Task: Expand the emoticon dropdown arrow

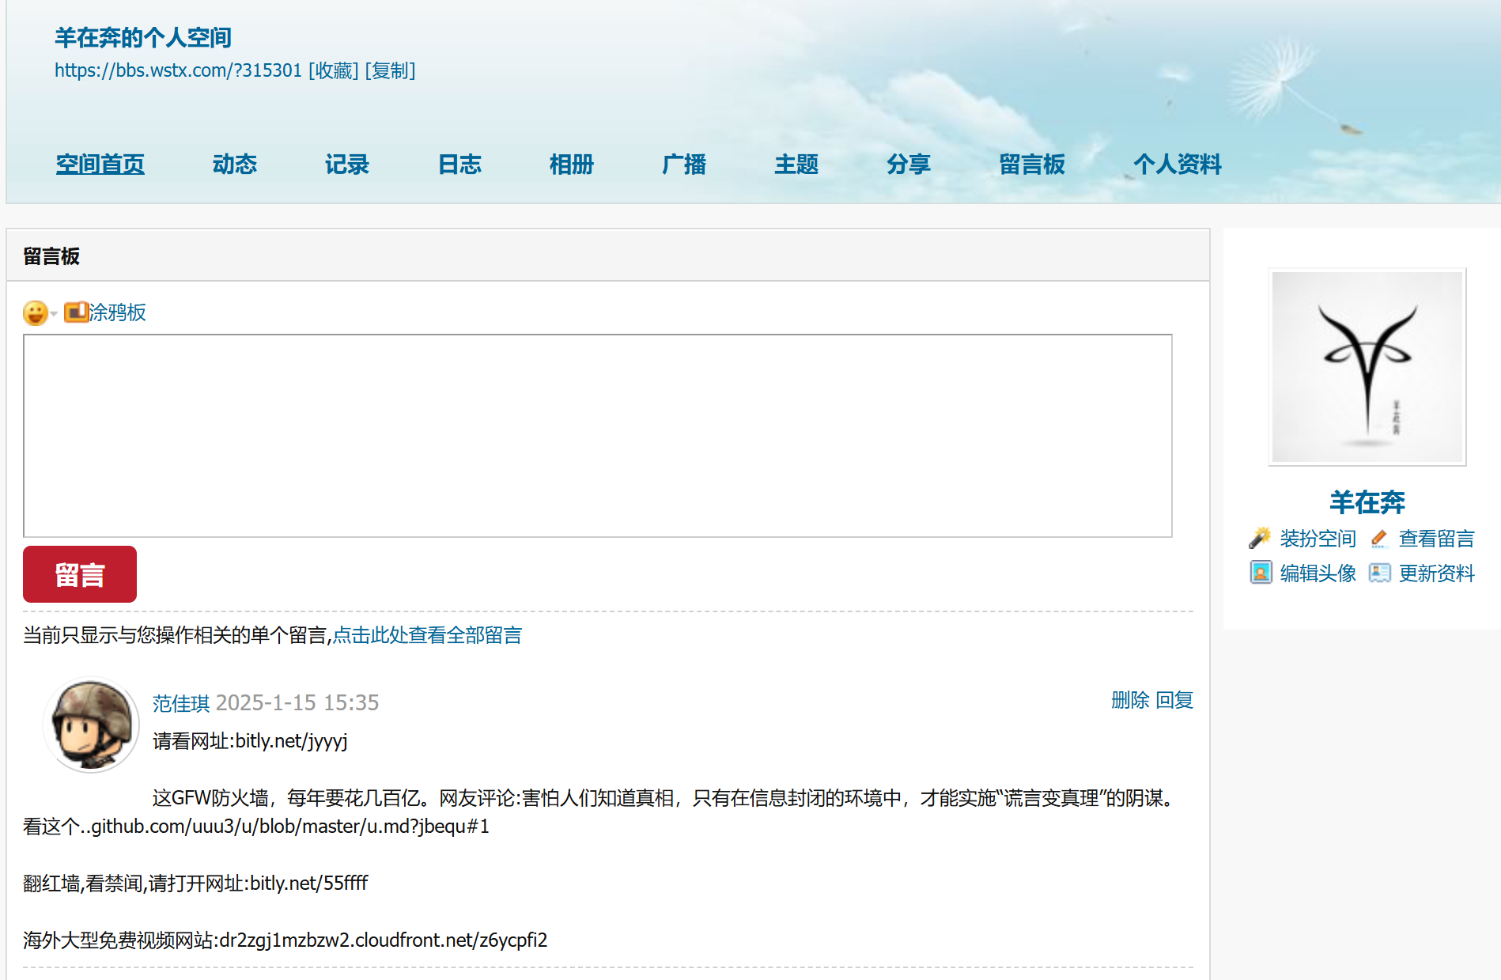Action: (x=54, y=314)
